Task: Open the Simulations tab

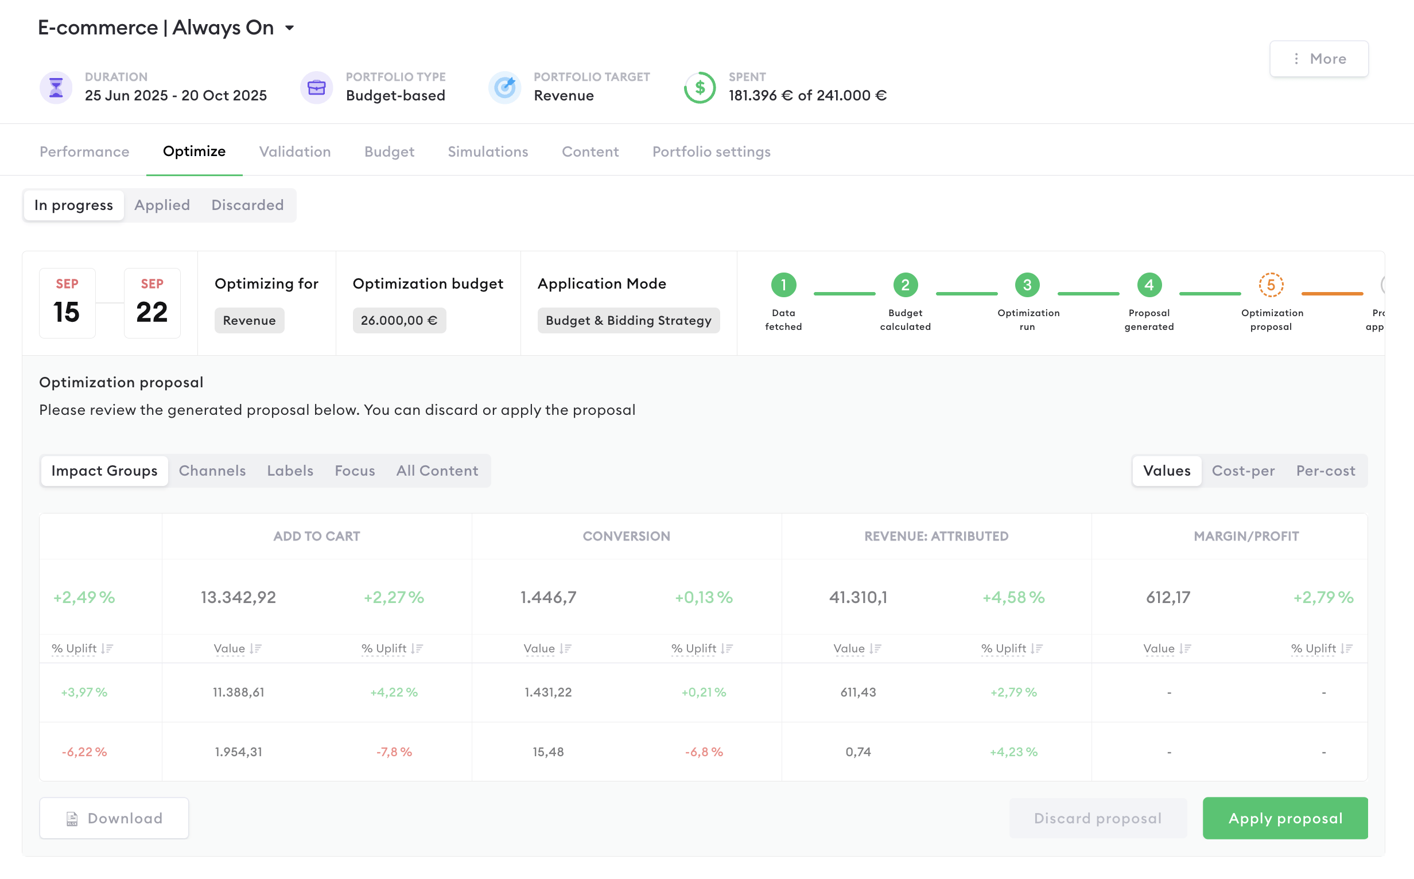Action: [487, 151]
